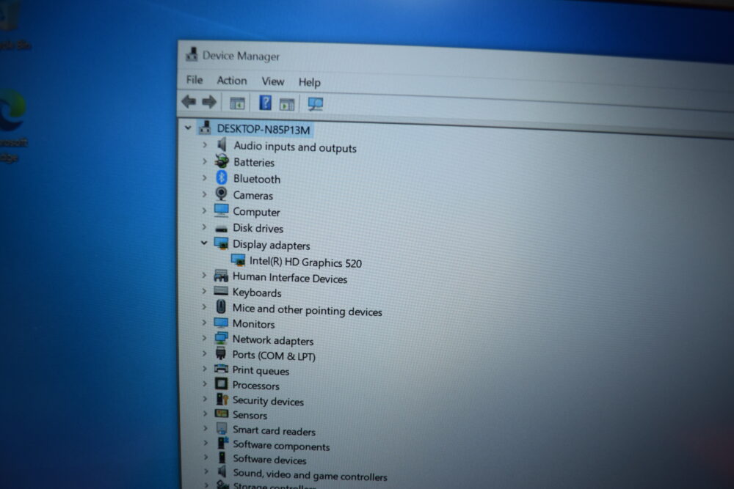734x489 pixels.
Task: Expand the Disk drives category
Action: pyautogui.click(x=204, y=227)
